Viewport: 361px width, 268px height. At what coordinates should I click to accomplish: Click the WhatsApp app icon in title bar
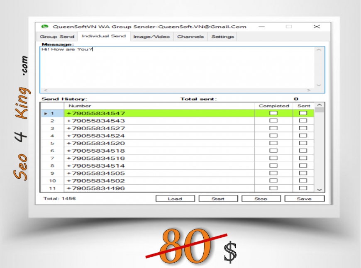pyautogui.click(x=45, y=27)
